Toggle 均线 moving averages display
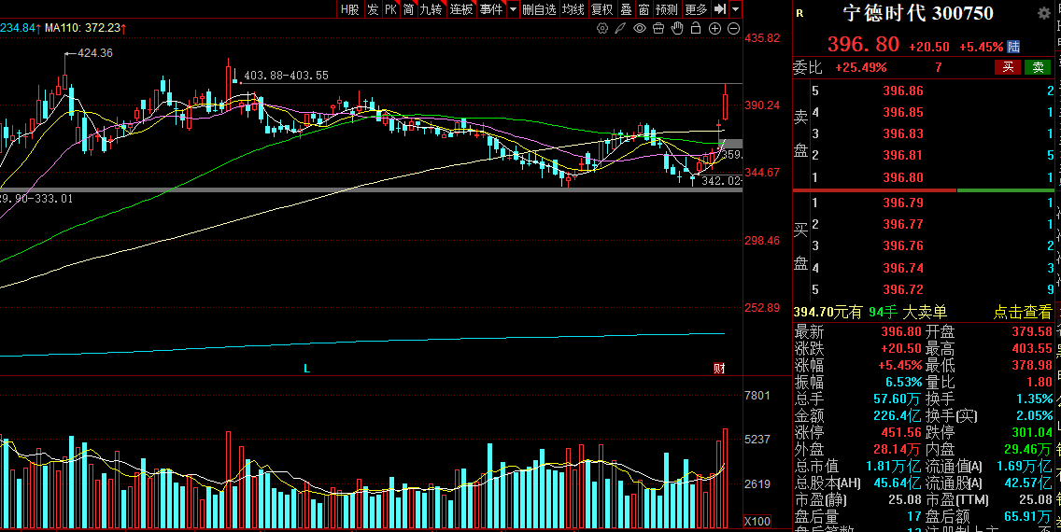This screenshot has width=1061, height=532. point(573,9)
